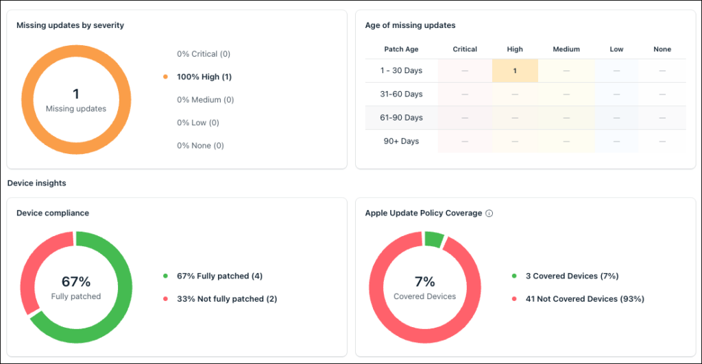The image size is (702, 364).
Task: Select the High cell for 1 - 30 Days
Action: coord(515,70)
